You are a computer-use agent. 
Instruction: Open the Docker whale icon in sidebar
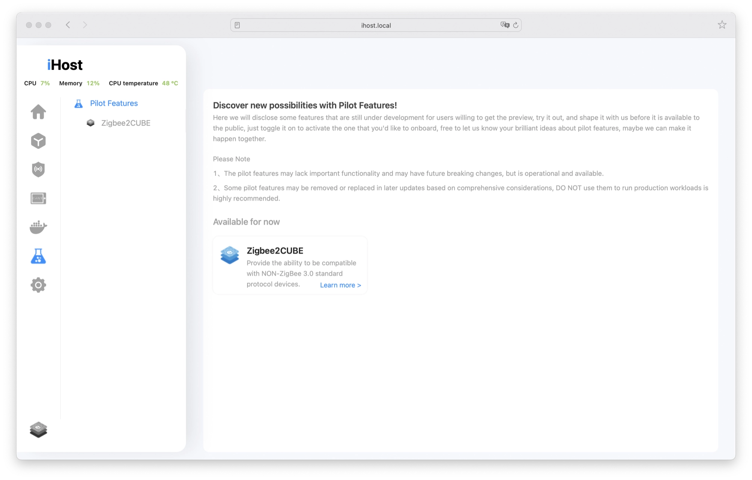point(38,227)
